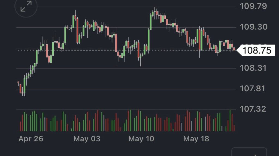
Task: Click the fullscreen expand arrows icon
Action: pos(26,6)
